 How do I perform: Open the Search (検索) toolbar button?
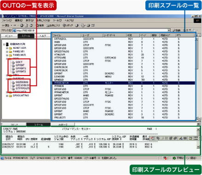click(x=40, y=25)
